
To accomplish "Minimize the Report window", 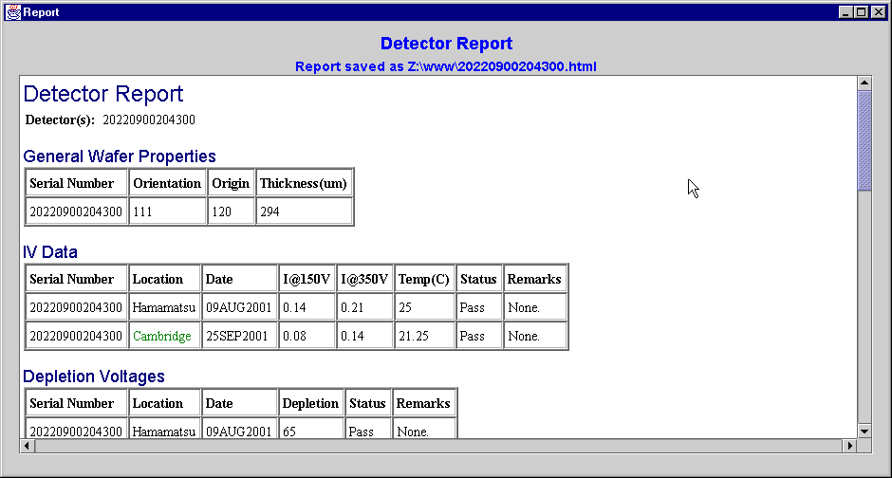I will [846, 12].
